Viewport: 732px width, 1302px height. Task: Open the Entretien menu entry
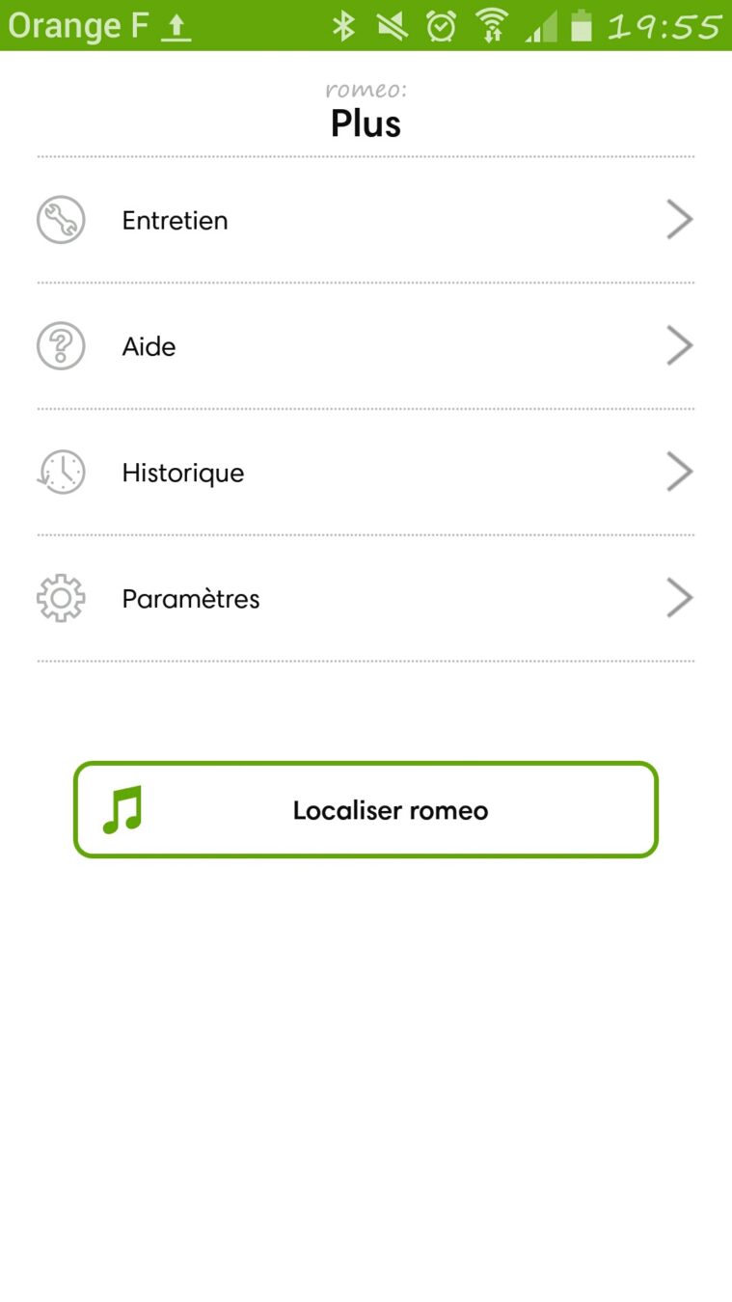175,221
